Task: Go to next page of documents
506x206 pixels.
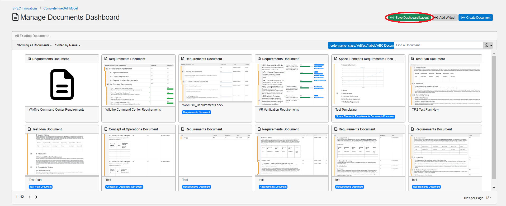Action: click(x=36, y=197)
